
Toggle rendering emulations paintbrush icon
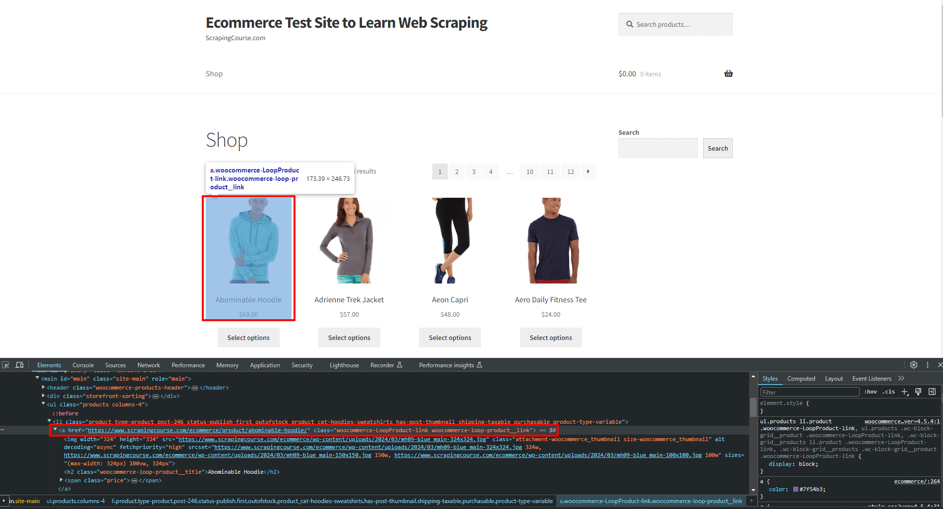pyautogui.click(x=918, y=392)
